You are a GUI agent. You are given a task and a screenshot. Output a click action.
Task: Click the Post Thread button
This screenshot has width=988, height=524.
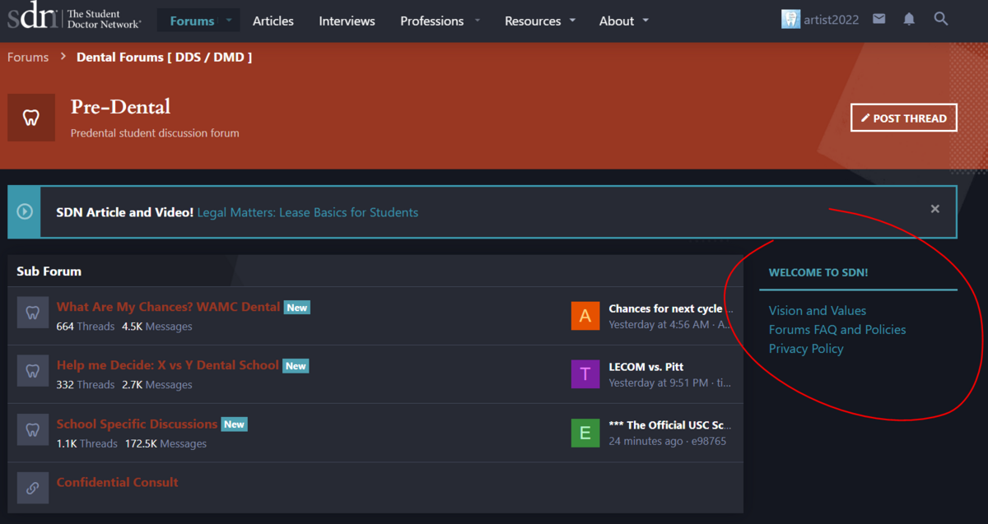pos(903,118)
